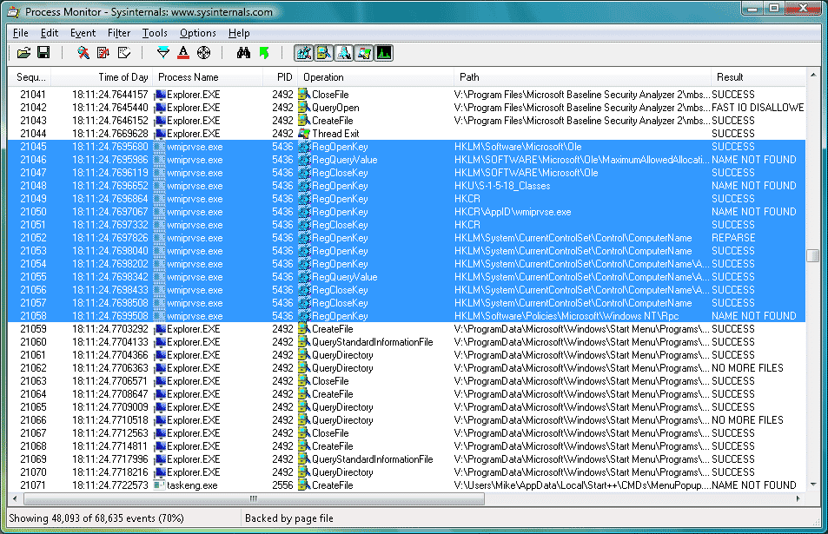Open the Filter menu

click(119, 33)
